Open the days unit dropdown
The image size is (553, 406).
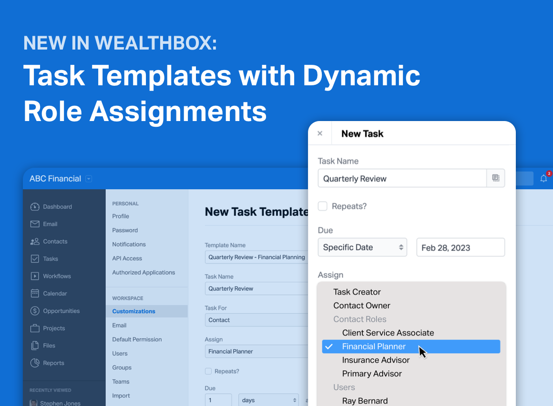coord(268,400)
